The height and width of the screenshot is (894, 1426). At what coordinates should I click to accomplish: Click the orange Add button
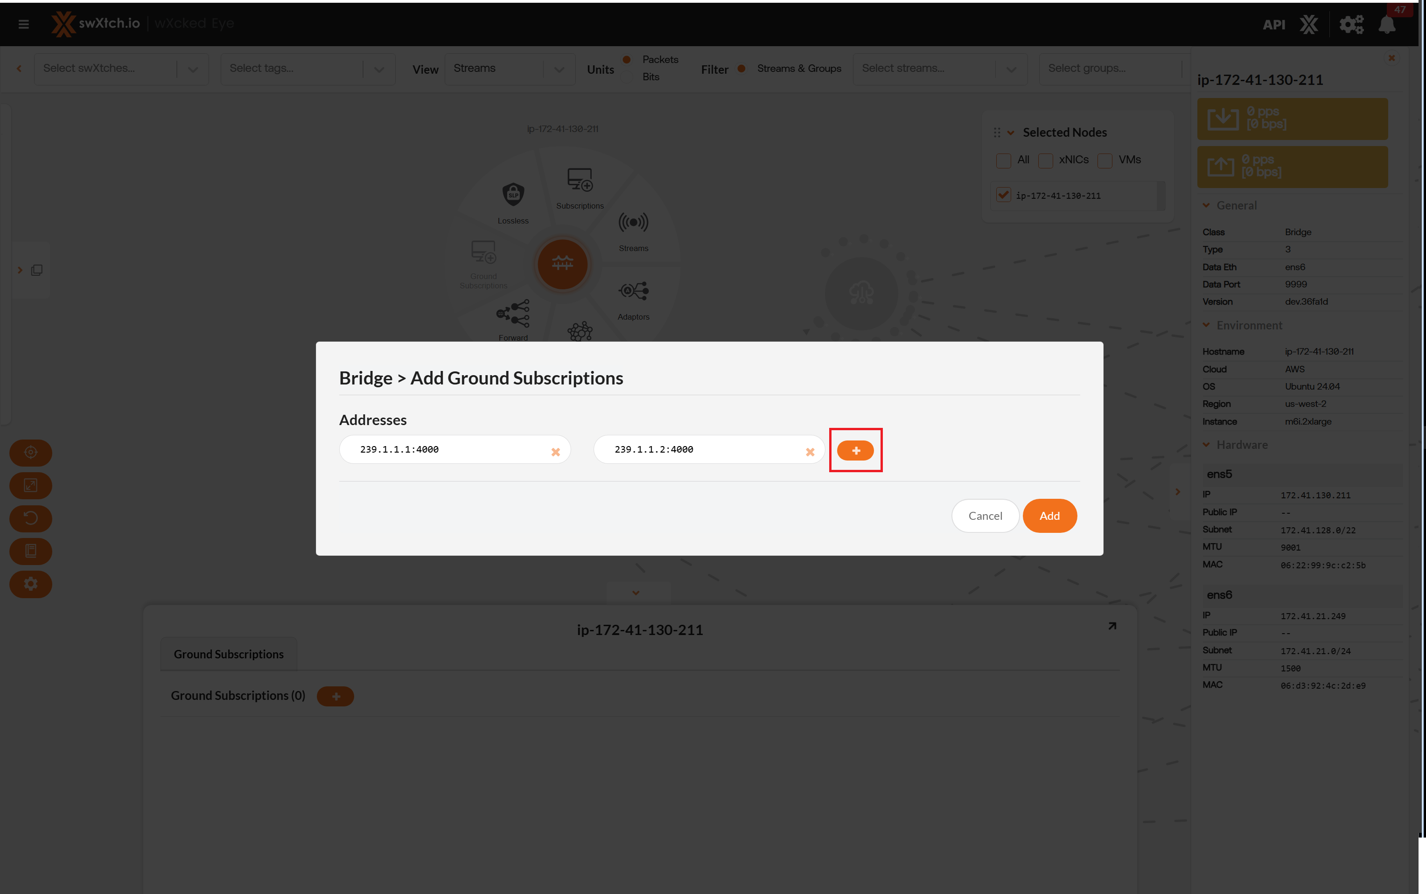[1049, 516]
